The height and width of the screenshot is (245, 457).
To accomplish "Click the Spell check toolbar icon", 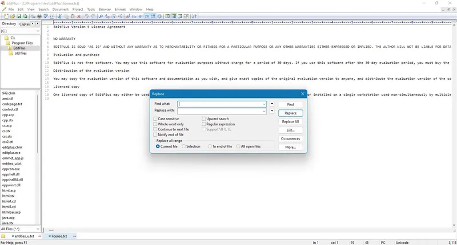I will coord(46,17).
